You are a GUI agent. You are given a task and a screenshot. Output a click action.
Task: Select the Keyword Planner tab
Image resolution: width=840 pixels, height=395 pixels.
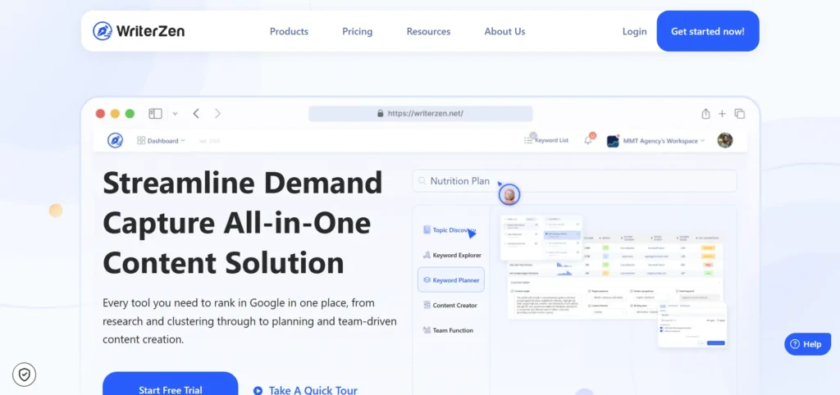click(x=451, y=279)
